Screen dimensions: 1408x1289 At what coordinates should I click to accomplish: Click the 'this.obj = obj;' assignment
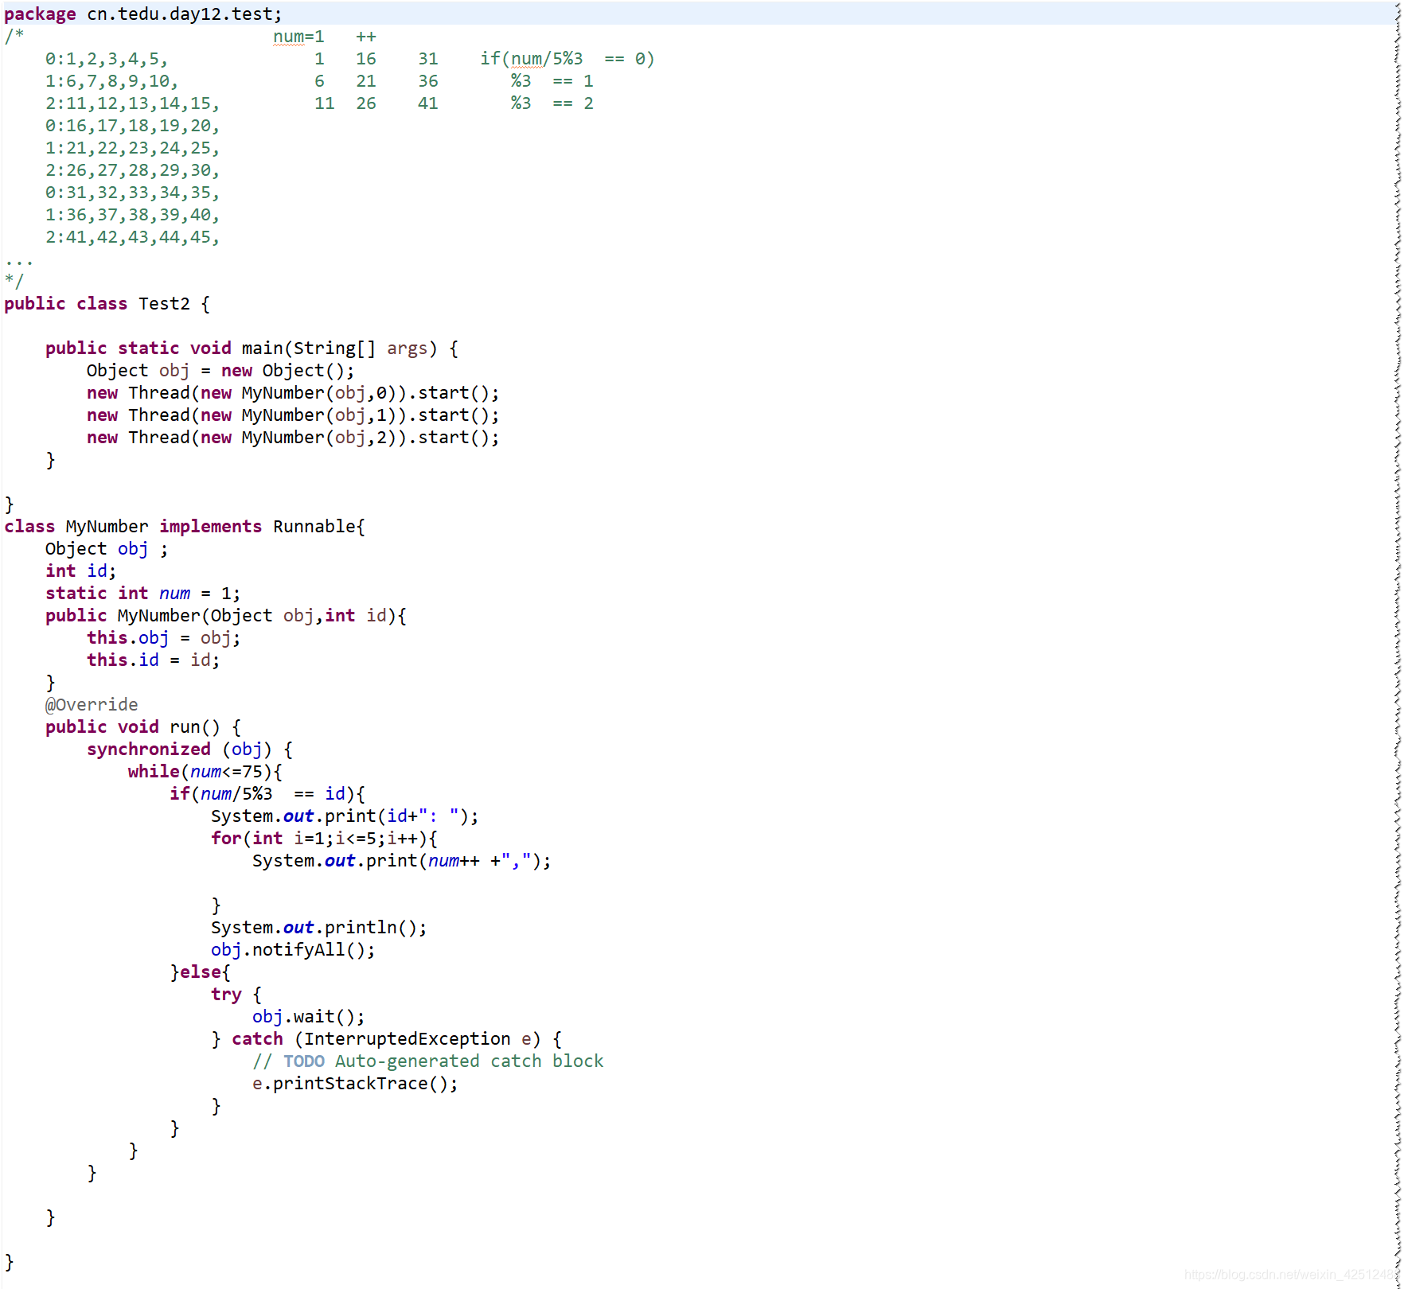(x=163, y=637)
